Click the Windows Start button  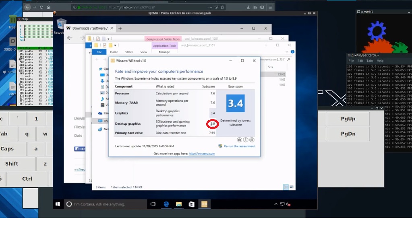tap(58, 204)
